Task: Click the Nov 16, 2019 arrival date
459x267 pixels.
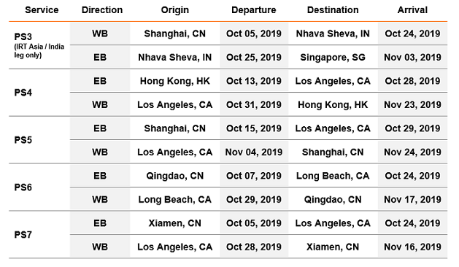Action: tap(412, 247)
